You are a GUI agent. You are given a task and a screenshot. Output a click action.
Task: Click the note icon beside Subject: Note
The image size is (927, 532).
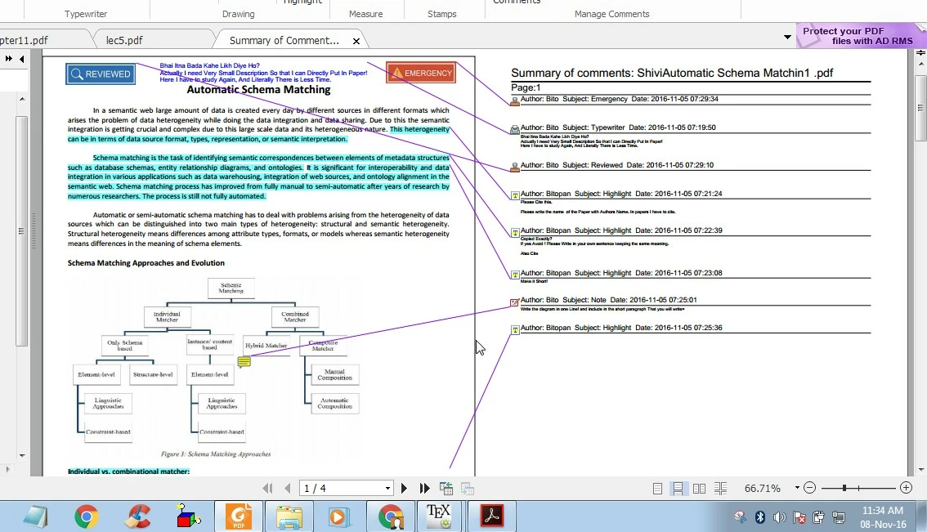515,302
